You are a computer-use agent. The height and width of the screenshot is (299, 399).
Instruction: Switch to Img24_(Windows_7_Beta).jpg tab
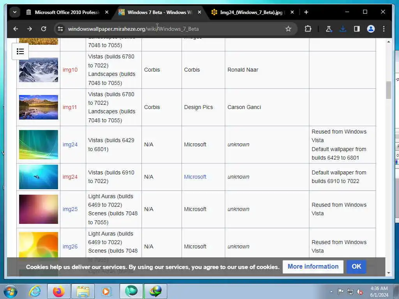pyautogui.click(x=251, y=12)
